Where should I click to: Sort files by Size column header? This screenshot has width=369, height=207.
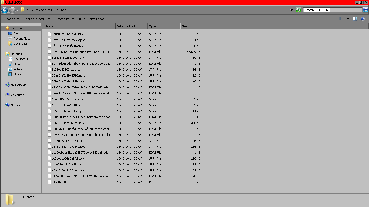191,26
